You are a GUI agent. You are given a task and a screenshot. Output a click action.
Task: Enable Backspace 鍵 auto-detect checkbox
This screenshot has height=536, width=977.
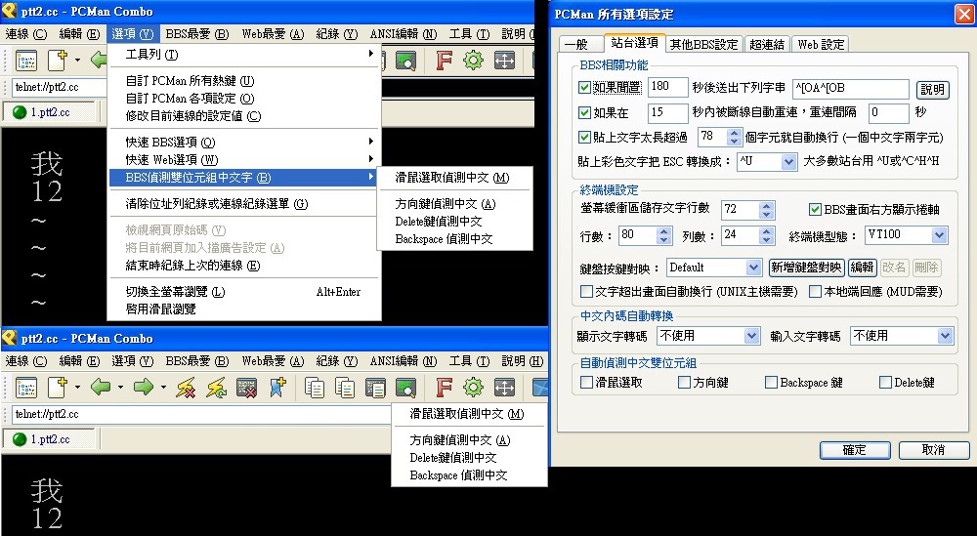pos(771,383)
